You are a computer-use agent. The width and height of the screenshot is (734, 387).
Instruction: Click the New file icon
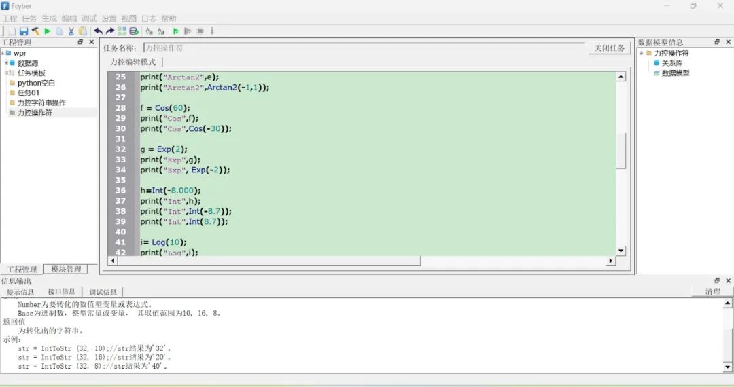click(12, 31)
